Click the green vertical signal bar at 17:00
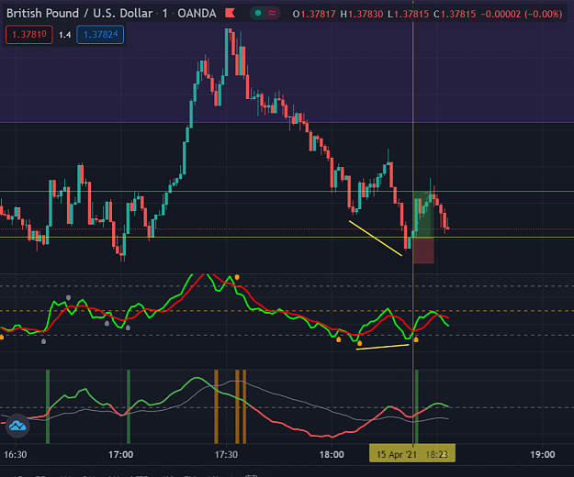 click(x=129, y=406)
